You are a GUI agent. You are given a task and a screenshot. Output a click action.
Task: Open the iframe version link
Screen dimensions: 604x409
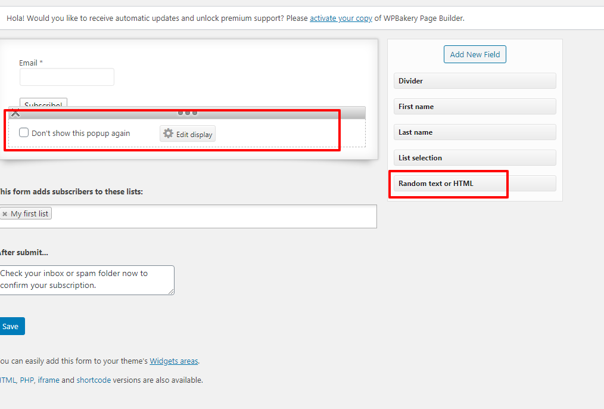48,380
